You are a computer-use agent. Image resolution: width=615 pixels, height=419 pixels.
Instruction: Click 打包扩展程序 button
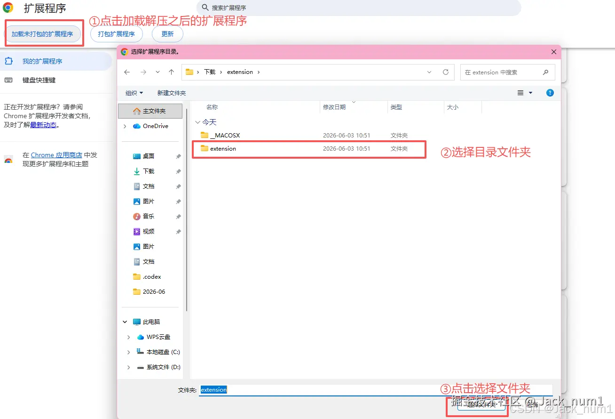click(116, 34)
